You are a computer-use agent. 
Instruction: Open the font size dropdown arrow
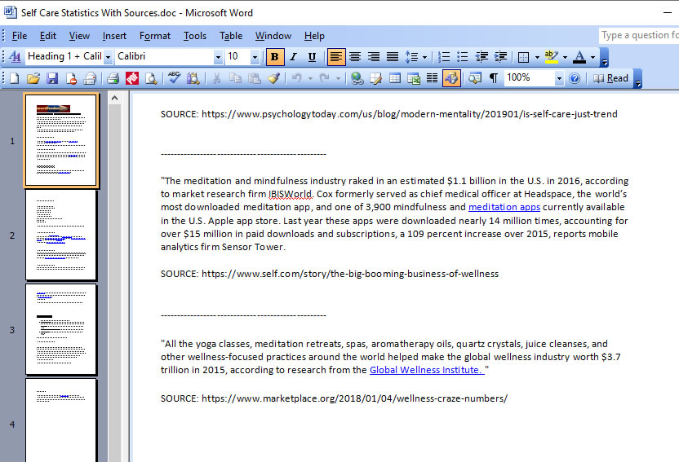(255, 56)
